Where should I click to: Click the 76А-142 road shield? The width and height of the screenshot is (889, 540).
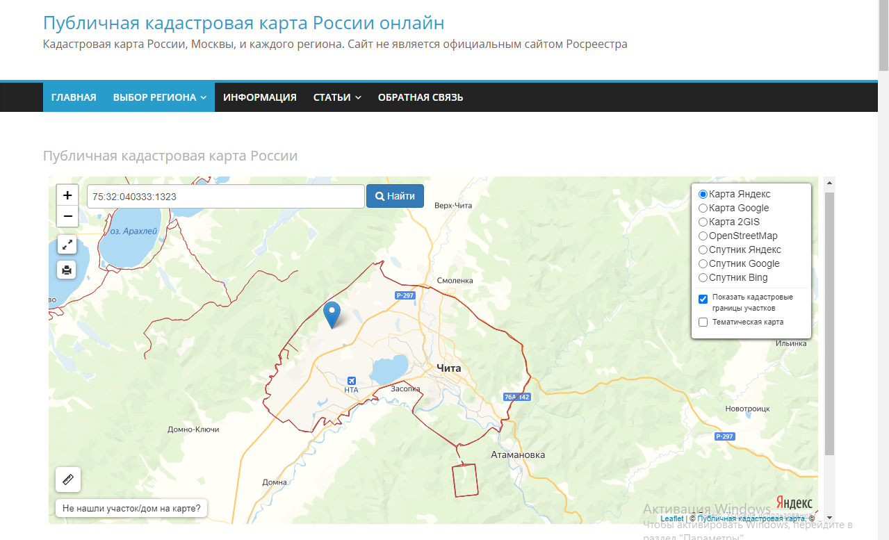pos(517,397)
